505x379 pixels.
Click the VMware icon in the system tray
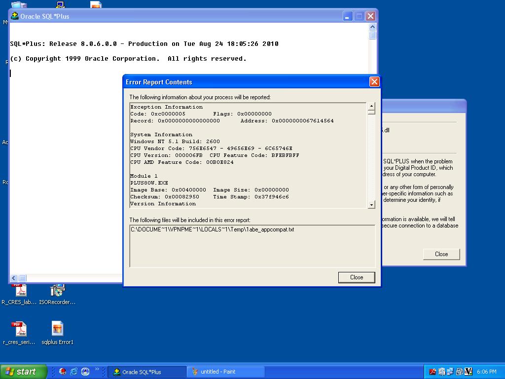(x=459, y=372)
